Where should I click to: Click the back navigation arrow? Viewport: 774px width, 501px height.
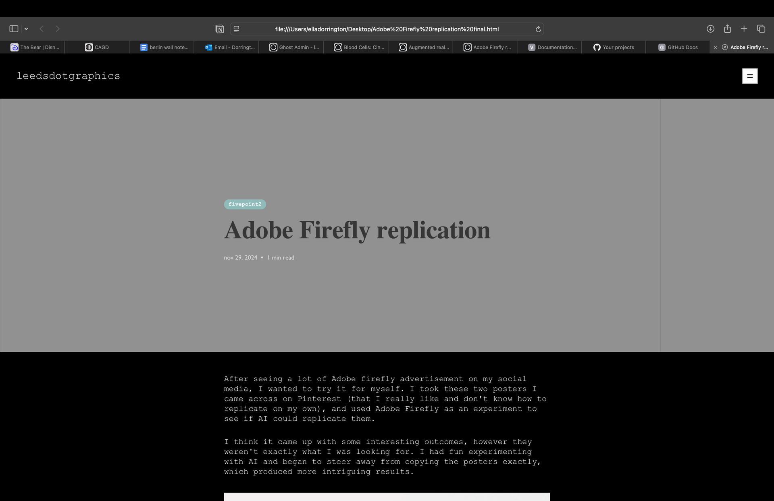tap(43, 29)
